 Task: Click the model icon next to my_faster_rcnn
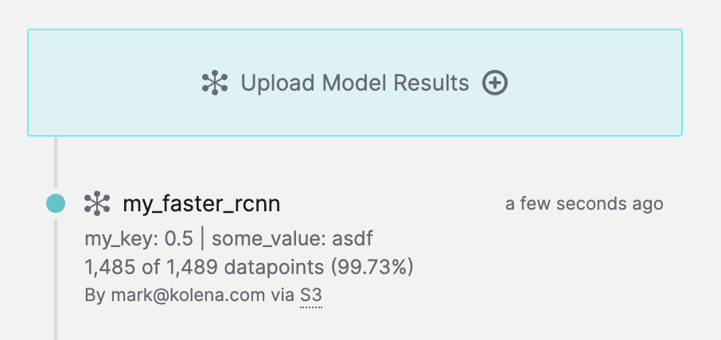click(97, 203)
